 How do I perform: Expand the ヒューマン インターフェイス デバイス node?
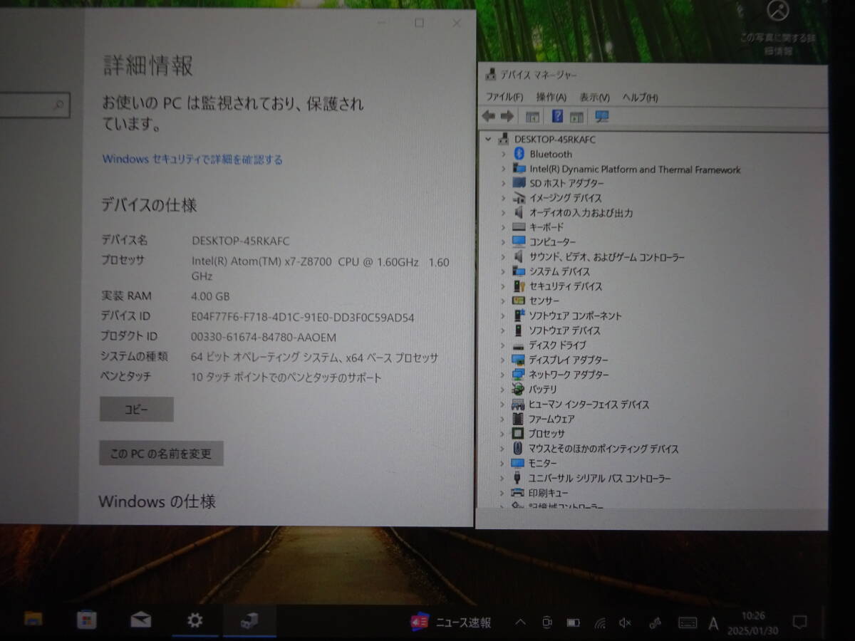[x=503, y=404]
